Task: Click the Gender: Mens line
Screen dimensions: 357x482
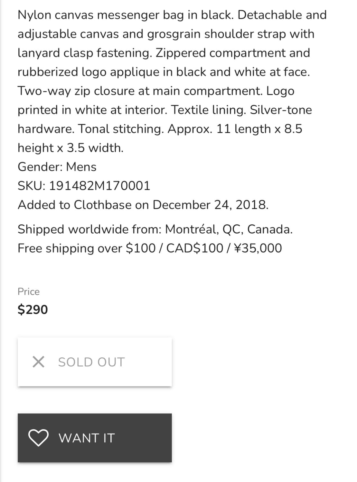Action: [57, 167]
